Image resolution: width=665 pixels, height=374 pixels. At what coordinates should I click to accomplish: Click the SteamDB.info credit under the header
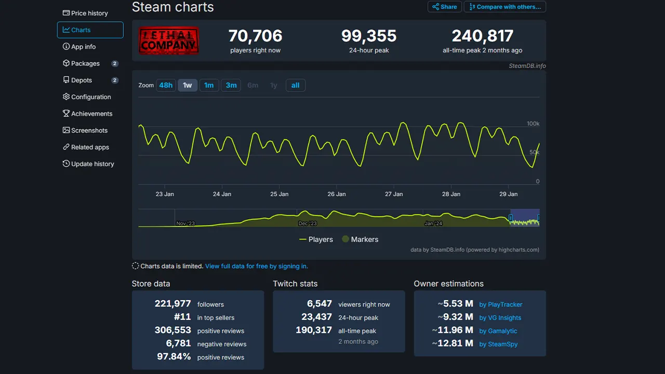(x=527, y=66)
